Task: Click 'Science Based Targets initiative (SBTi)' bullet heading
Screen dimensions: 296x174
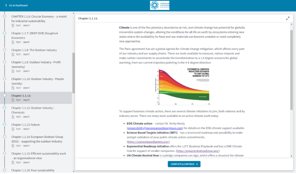Action: 152,133
